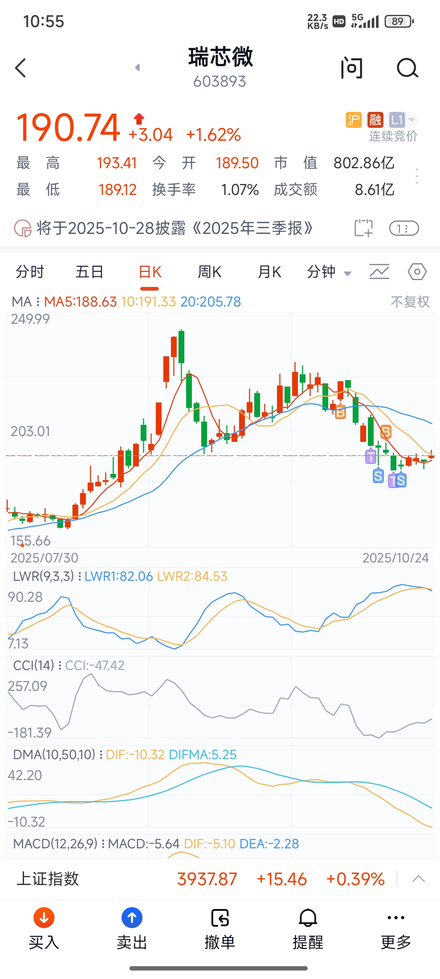Open the 2025年三季报 disclosure notice
Image resolution: width=440 pixels, height=979 pixels.
[x=175, y=229]
